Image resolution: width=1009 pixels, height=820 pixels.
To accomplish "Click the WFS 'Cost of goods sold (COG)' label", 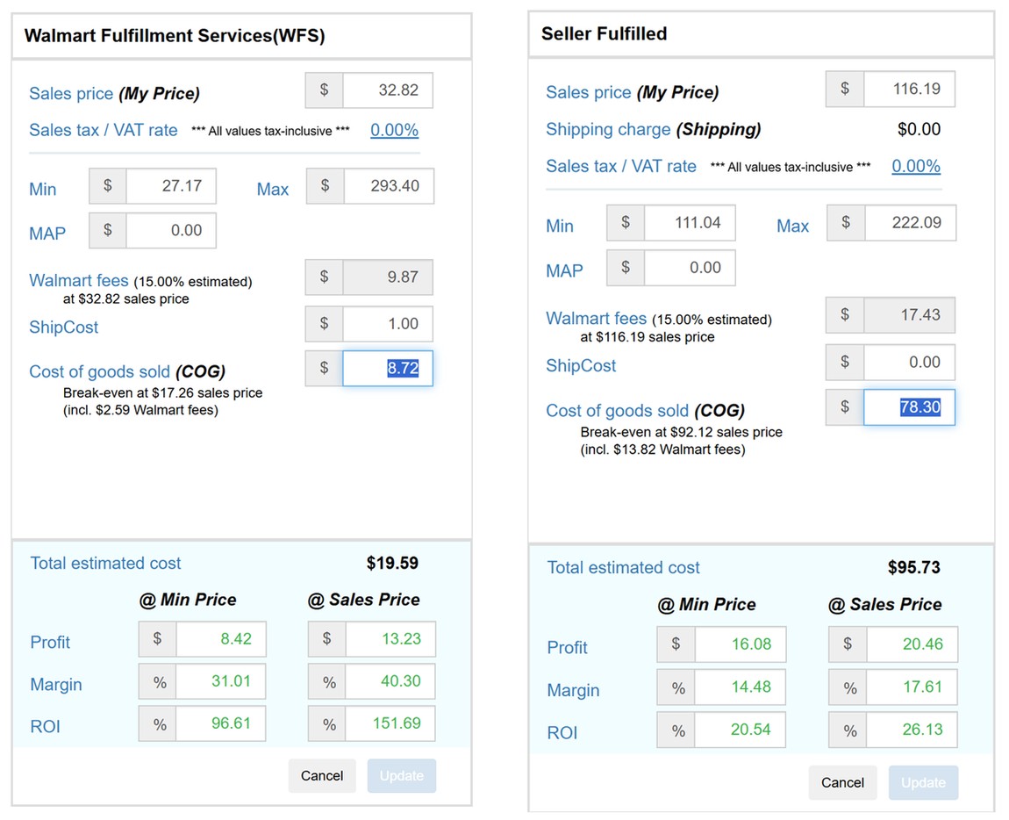I will (127, 371).
